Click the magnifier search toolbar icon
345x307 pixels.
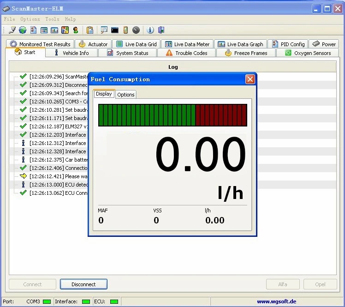pyautogui.click(x=104, y=30)
